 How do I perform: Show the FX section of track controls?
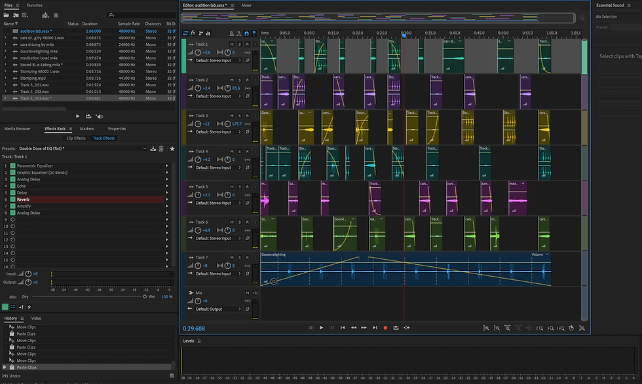(x=193, y=33)
